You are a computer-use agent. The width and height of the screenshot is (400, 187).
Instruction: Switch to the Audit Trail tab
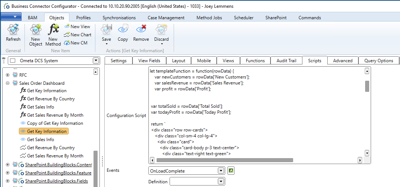coord(286,61)
